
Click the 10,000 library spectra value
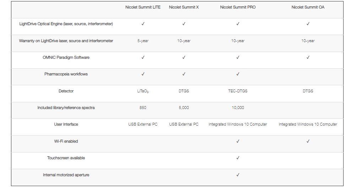(x=238, y=108)
